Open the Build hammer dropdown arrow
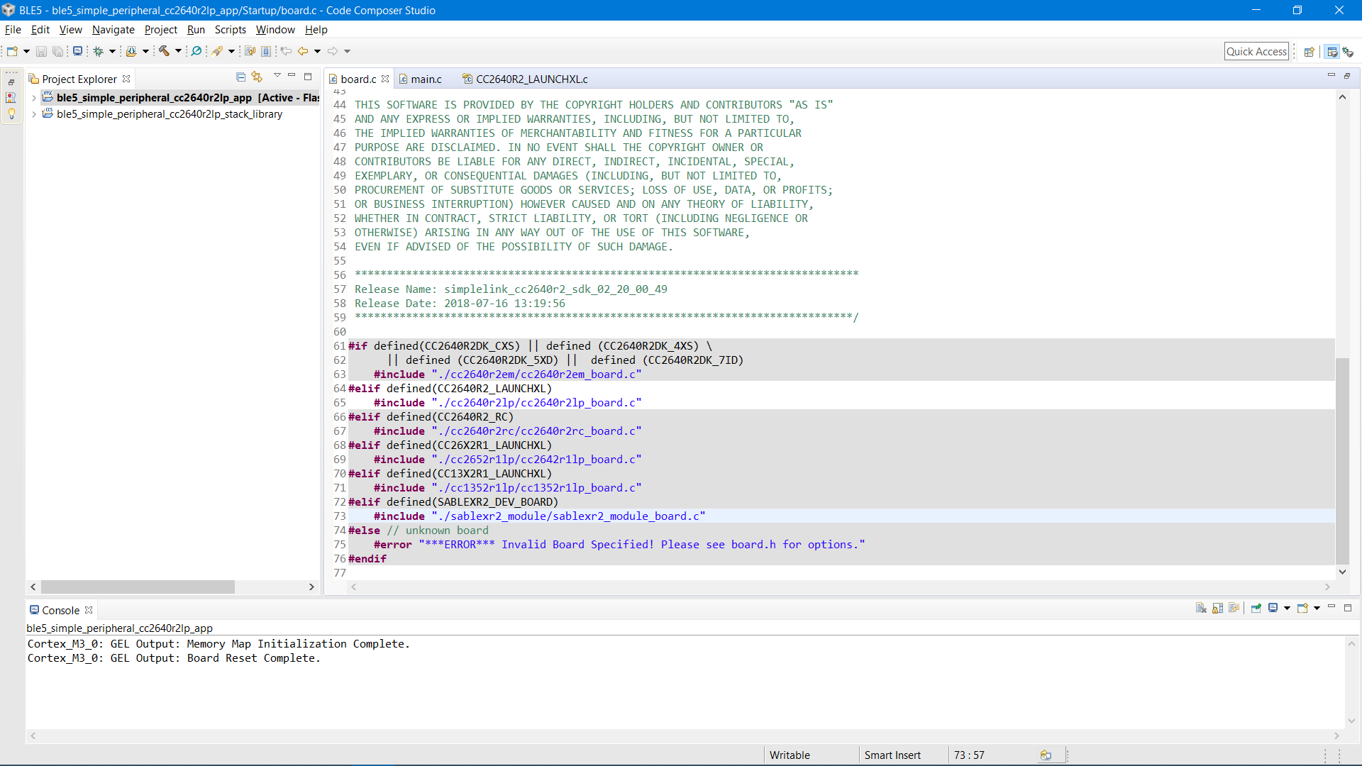 coord(178,51)
